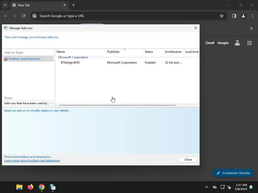The width and height of the screenshot is (258, 193).
Task: Open notifications bell icon
Action: (x=251, y=187)
